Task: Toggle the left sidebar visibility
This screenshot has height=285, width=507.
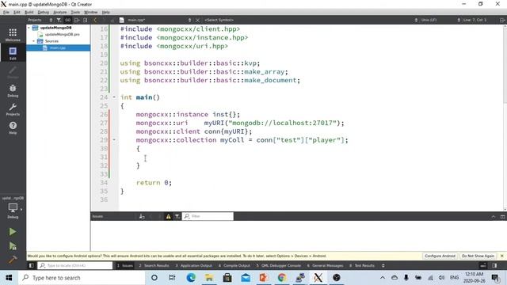Action: coord(32,266)
